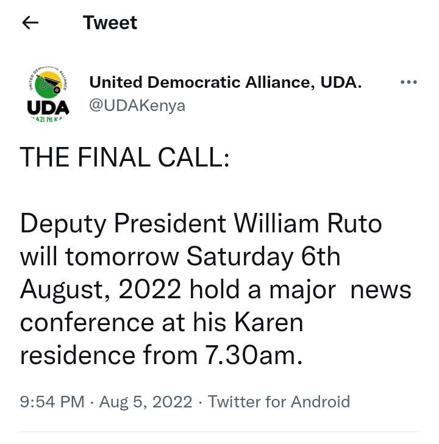
Task: Click the Tweet header title
Action: [x=110, y=23]
